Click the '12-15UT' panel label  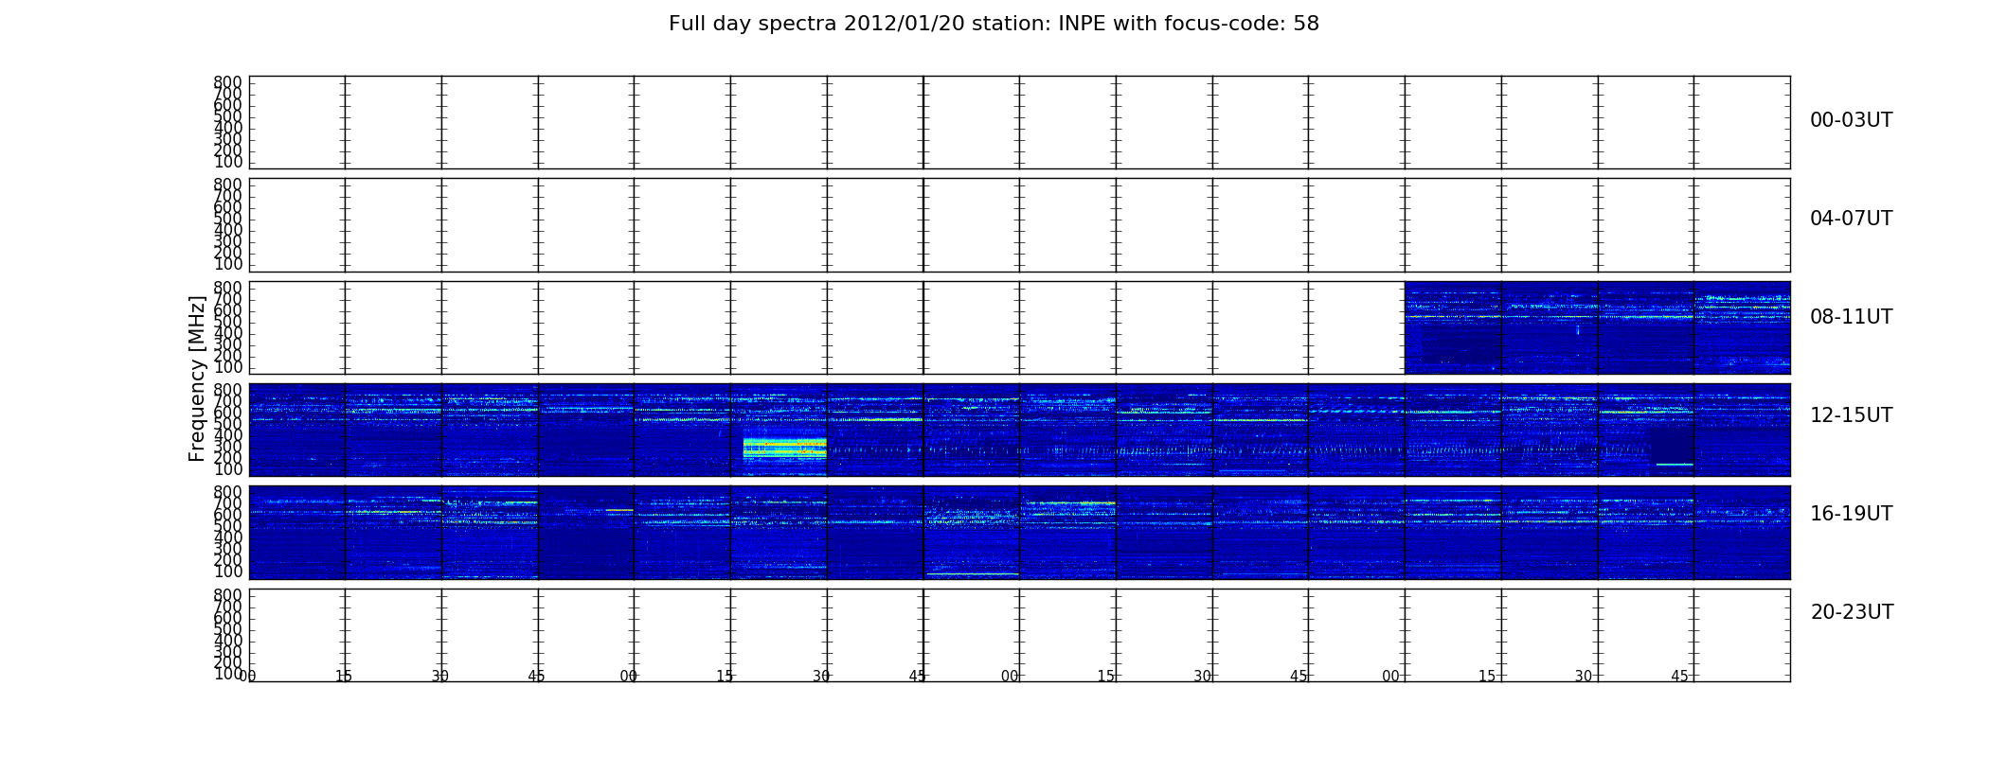(x=1851, y=415)
